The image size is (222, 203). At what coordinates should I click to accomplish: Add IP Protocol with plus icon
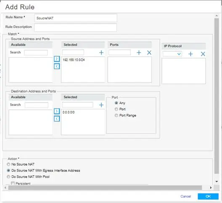pyautogui.click(x=190, y=54)
